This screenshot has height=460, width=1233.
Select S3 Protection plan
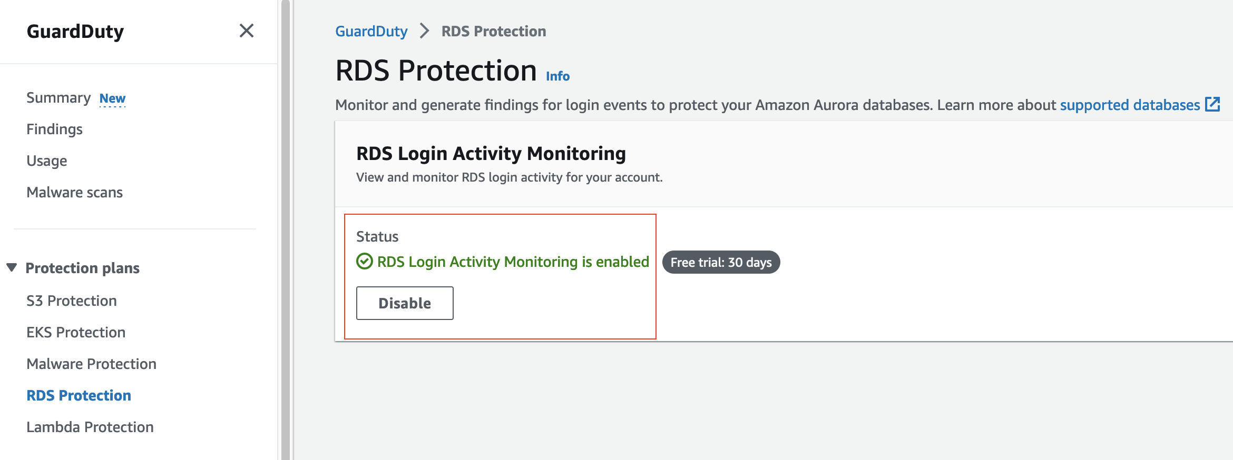point(72,301)
